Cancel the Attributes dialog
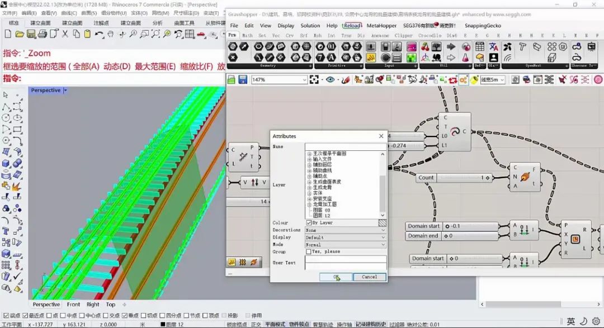 [369, 277]
